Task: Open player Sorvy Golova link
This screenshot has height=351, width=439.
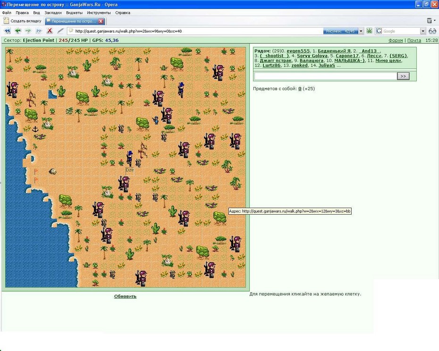Action: click(x=312, y=56)
